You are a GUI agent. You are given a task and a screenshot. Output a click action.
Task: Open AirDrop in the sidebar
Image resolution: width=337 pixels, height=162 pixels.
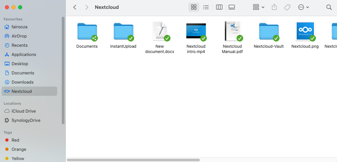[29, 36]
